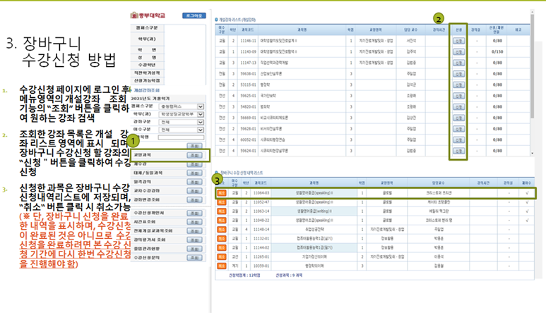Open 시간표조회 menu item
The width and height of the screenshot is (546, 317).
click(148, 220)
